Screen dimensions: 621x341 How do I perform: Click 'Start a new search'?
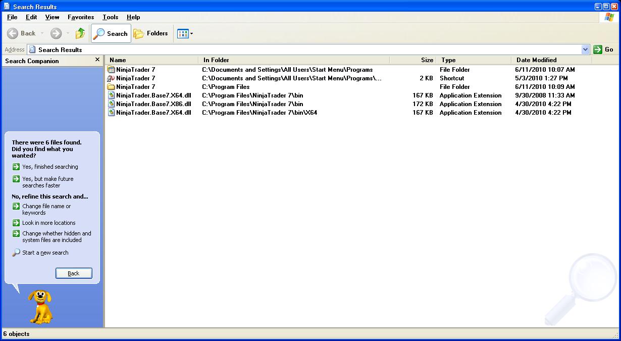point(45,253)
